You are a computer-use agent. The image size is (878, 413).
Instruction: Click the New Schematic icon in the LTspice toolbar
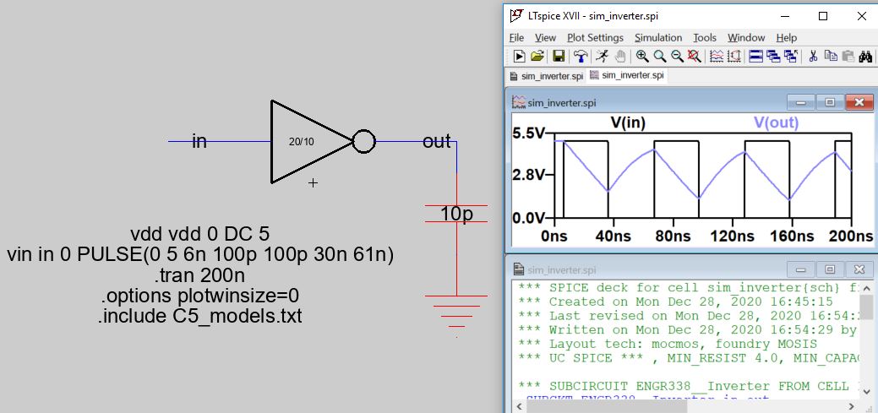pos(520,56)
